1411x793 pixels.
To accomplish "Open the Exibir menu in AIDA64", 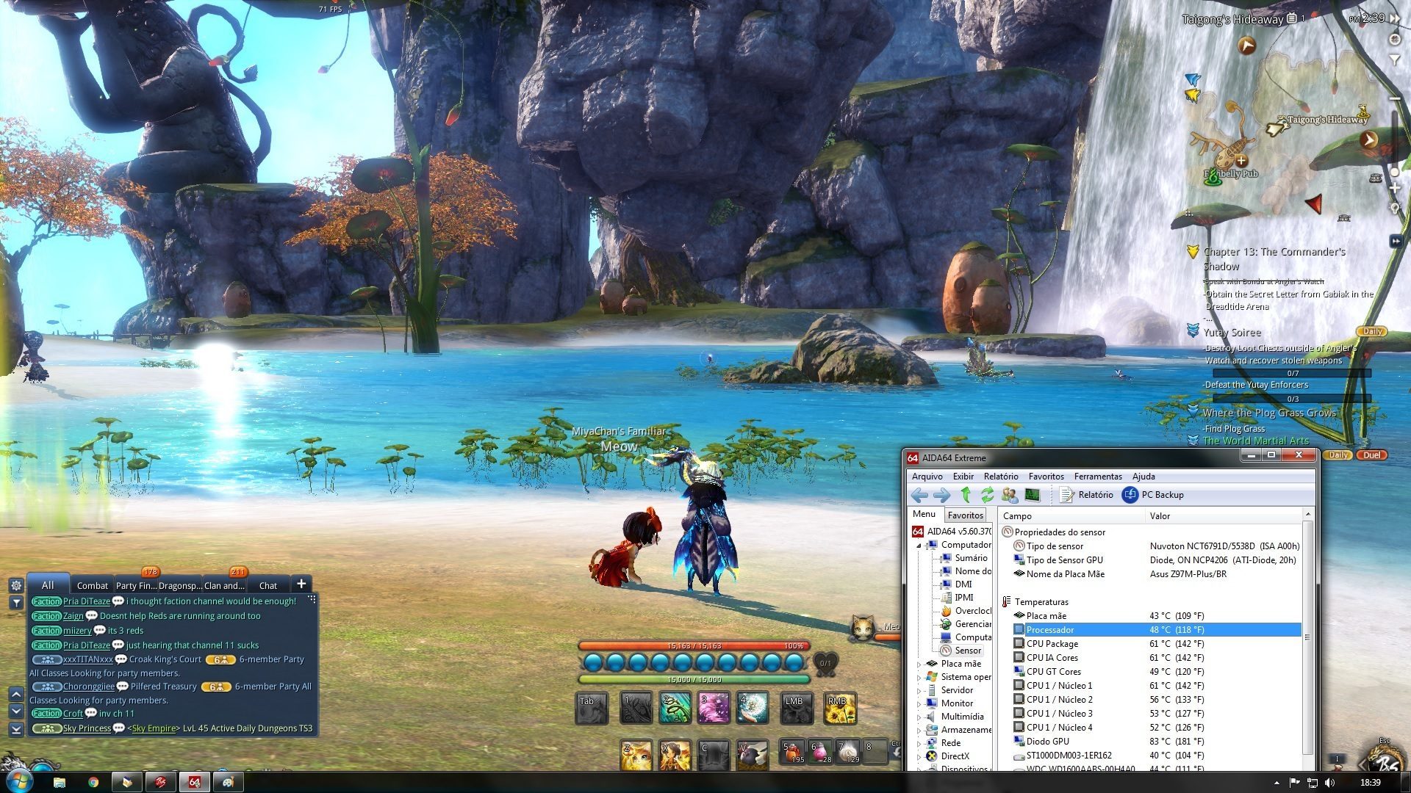I will click(963, 477).
